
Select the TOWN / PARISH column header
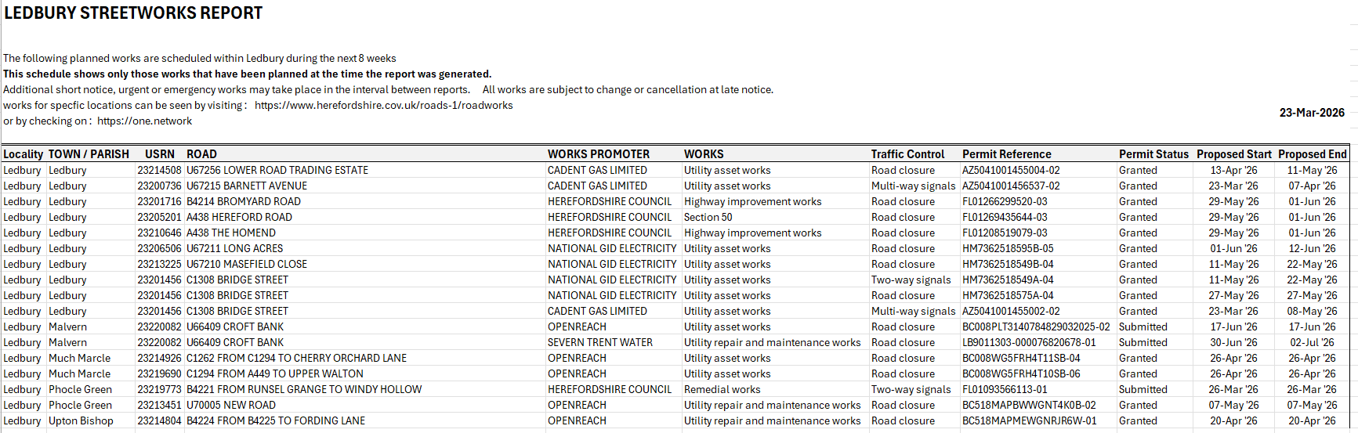pos(89,154)
